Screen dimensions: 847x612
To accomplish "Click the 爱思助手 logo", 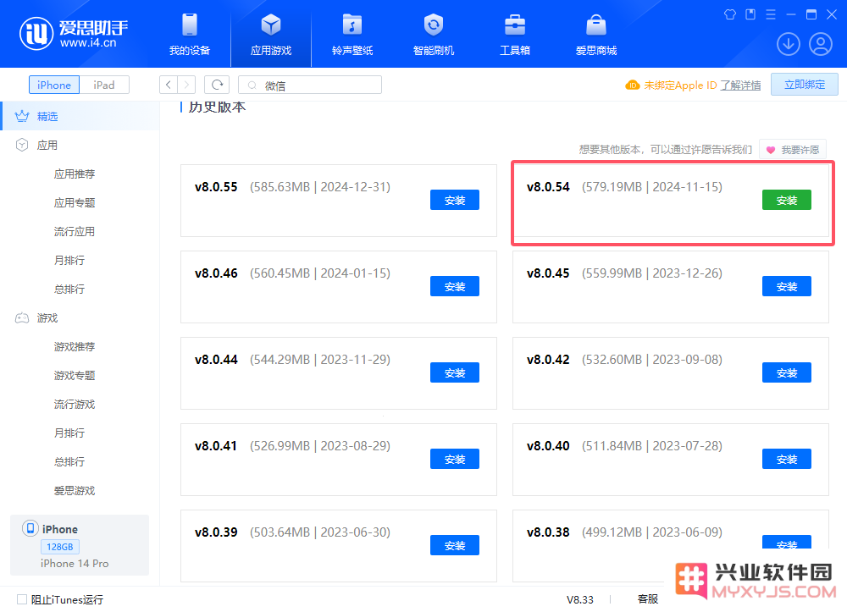I will pos(74,34).
